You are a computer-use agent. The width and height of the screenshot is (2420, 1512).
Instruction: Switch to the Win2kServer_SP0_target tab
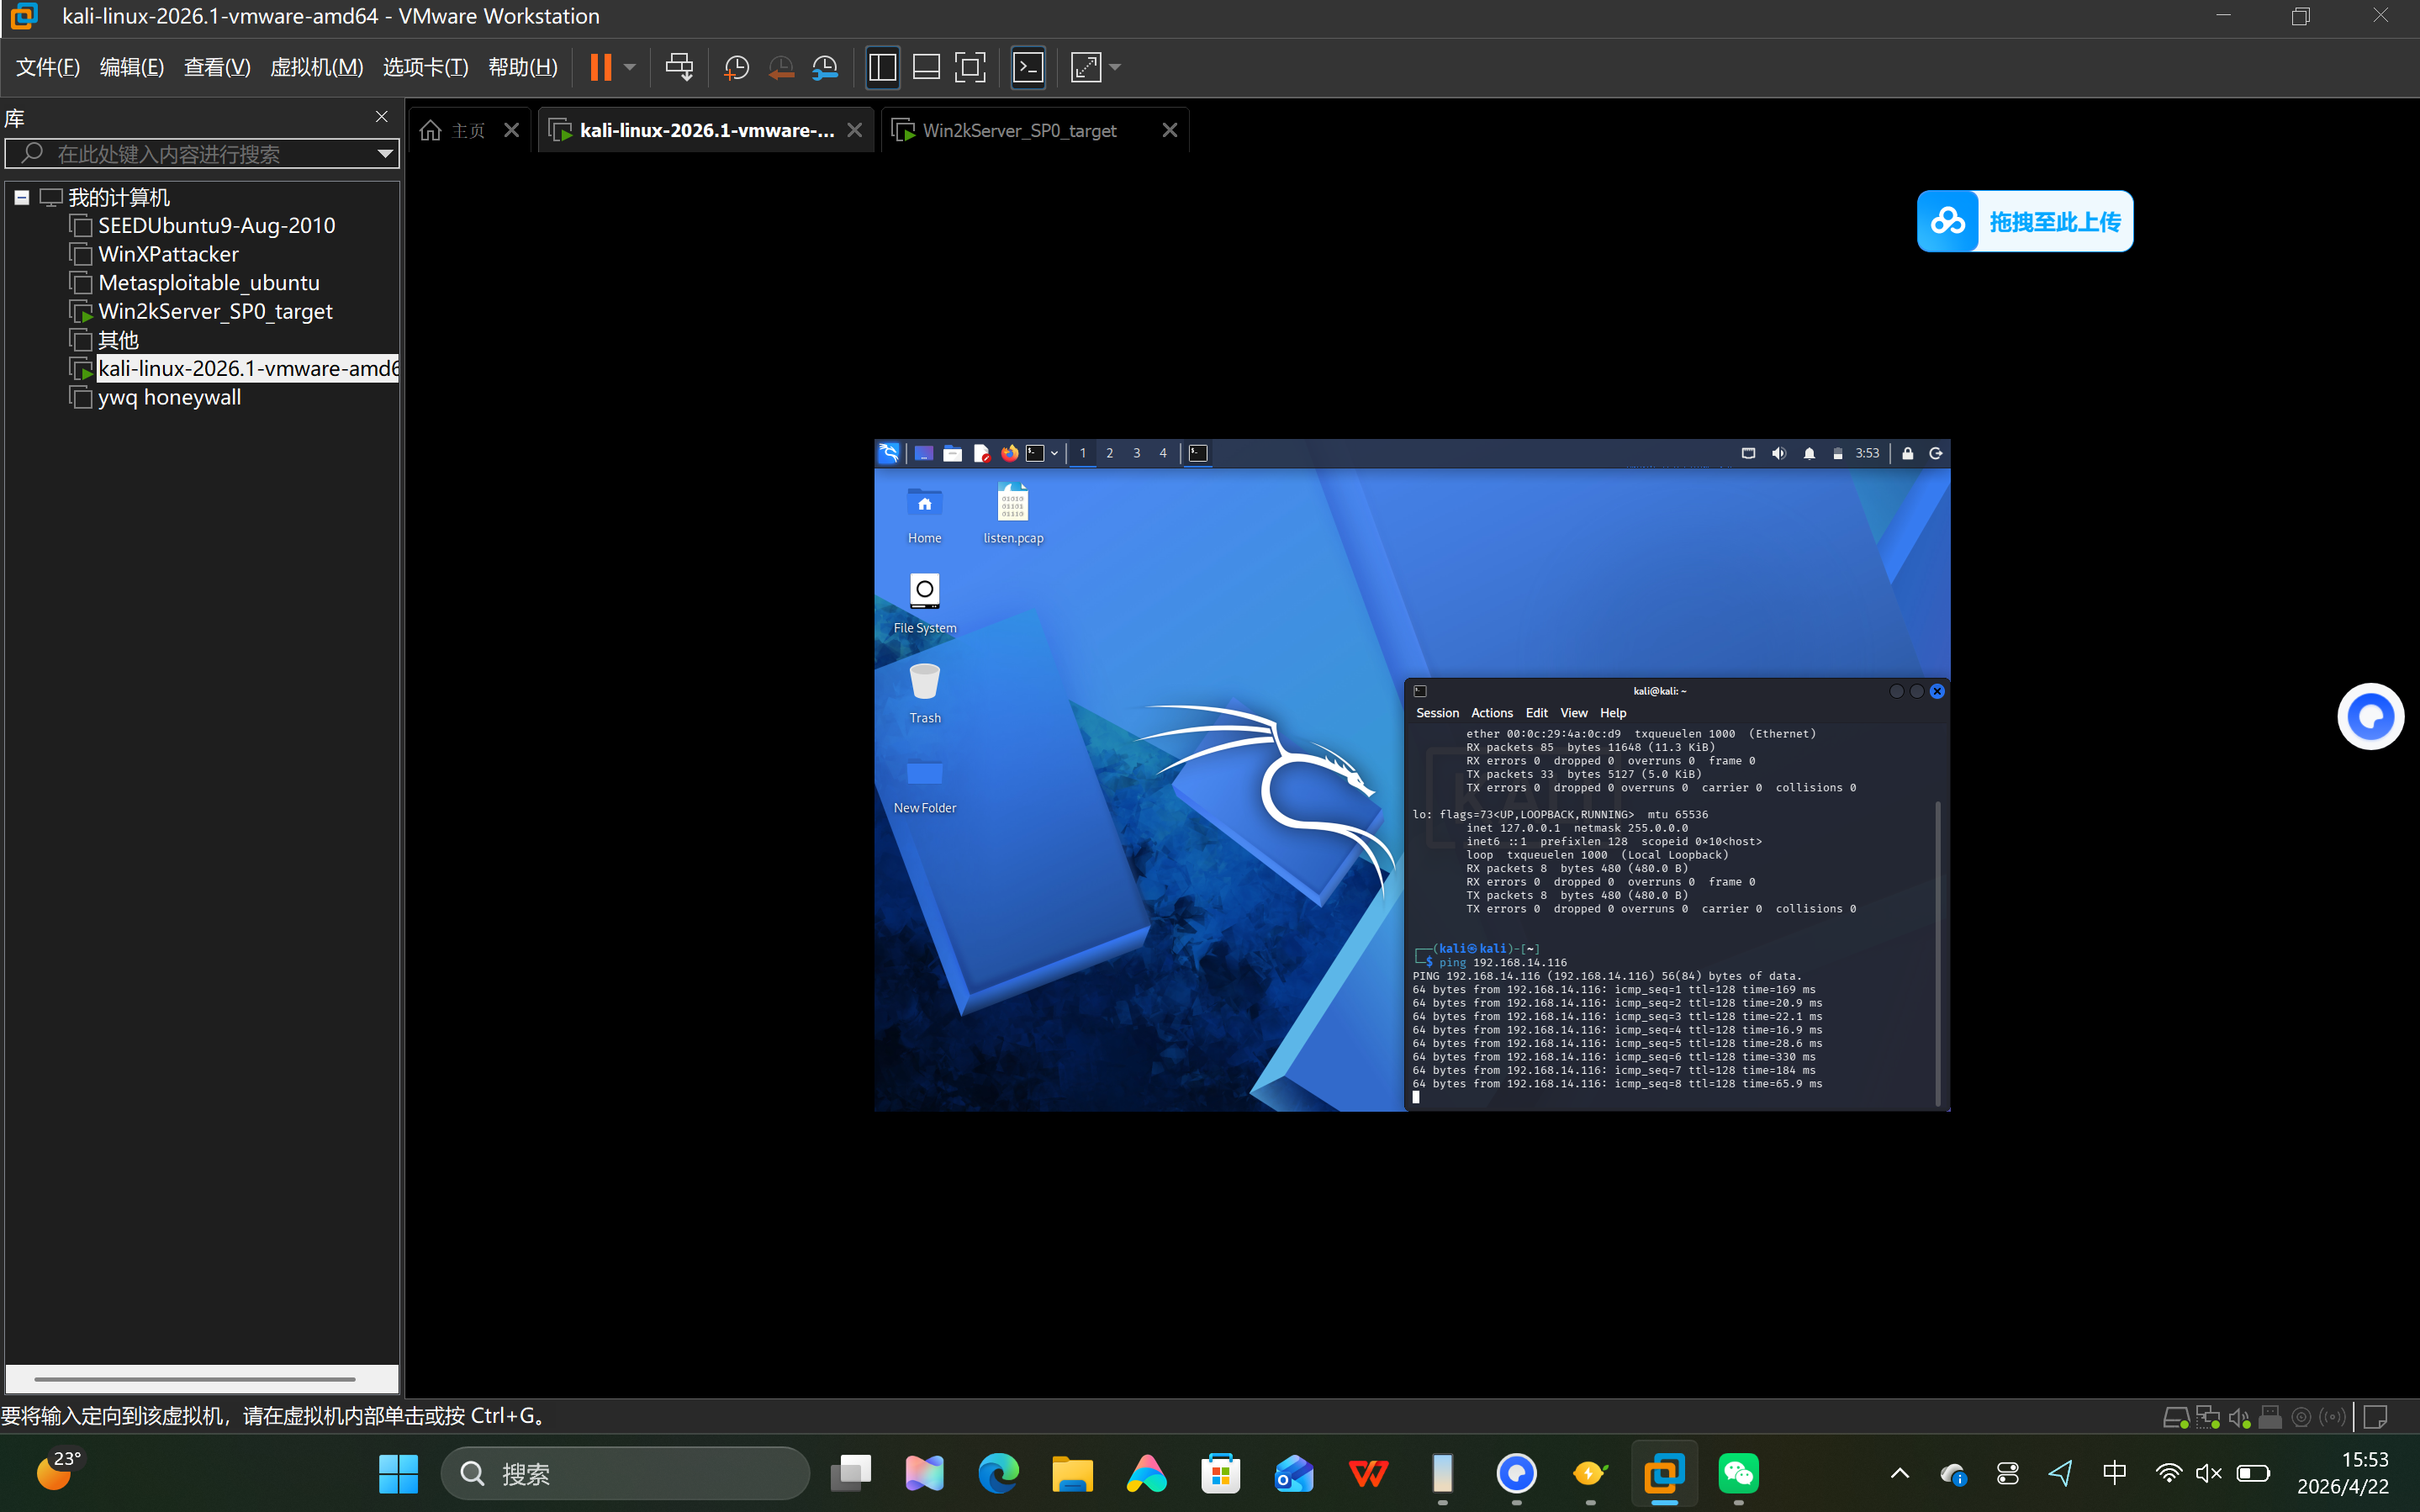coord(1018,130)
